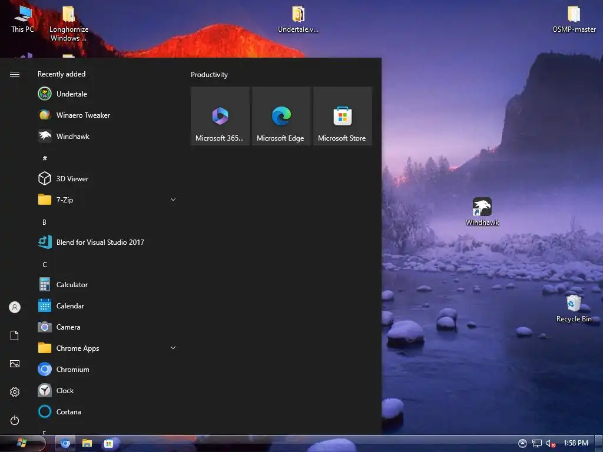Open Undertale from Recently added
Screen dimensions: 603x452
108,94
